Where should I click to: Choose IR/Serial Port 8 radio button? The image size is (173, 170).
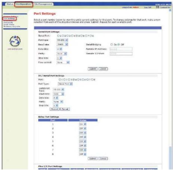(x=92, y=80)
